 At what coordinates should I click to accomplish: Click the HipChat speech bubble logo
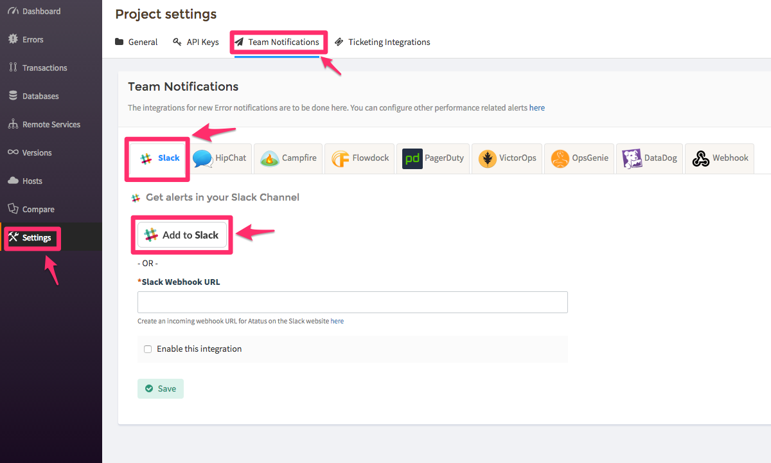(x=202, y=158)
